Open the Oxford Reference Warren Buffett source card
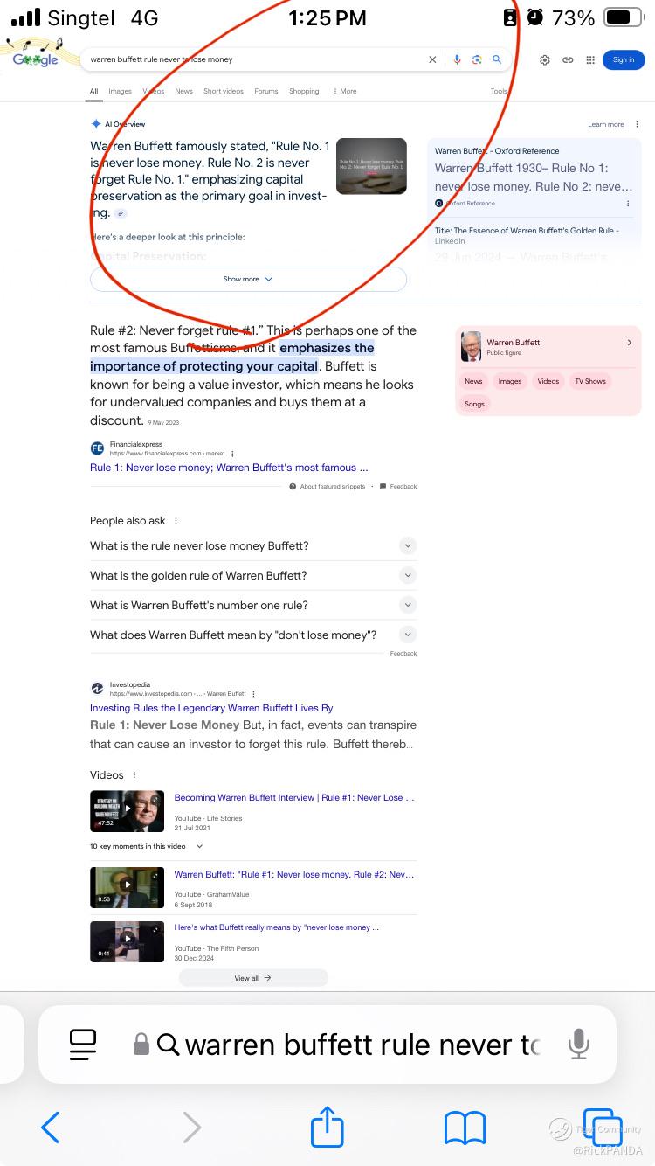 tap(534, 178)
